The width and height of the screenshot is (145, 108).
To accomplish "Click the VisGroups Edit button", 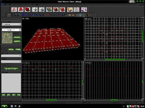I will pyautogui.click(x=8, y=95).
